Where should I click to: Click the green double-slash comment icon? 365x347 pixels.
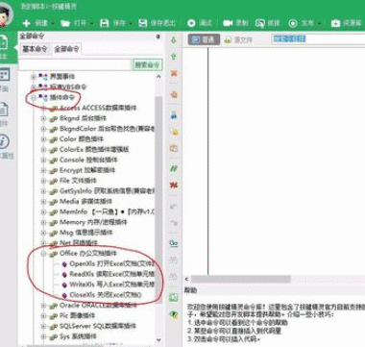(x=174, y=168)
